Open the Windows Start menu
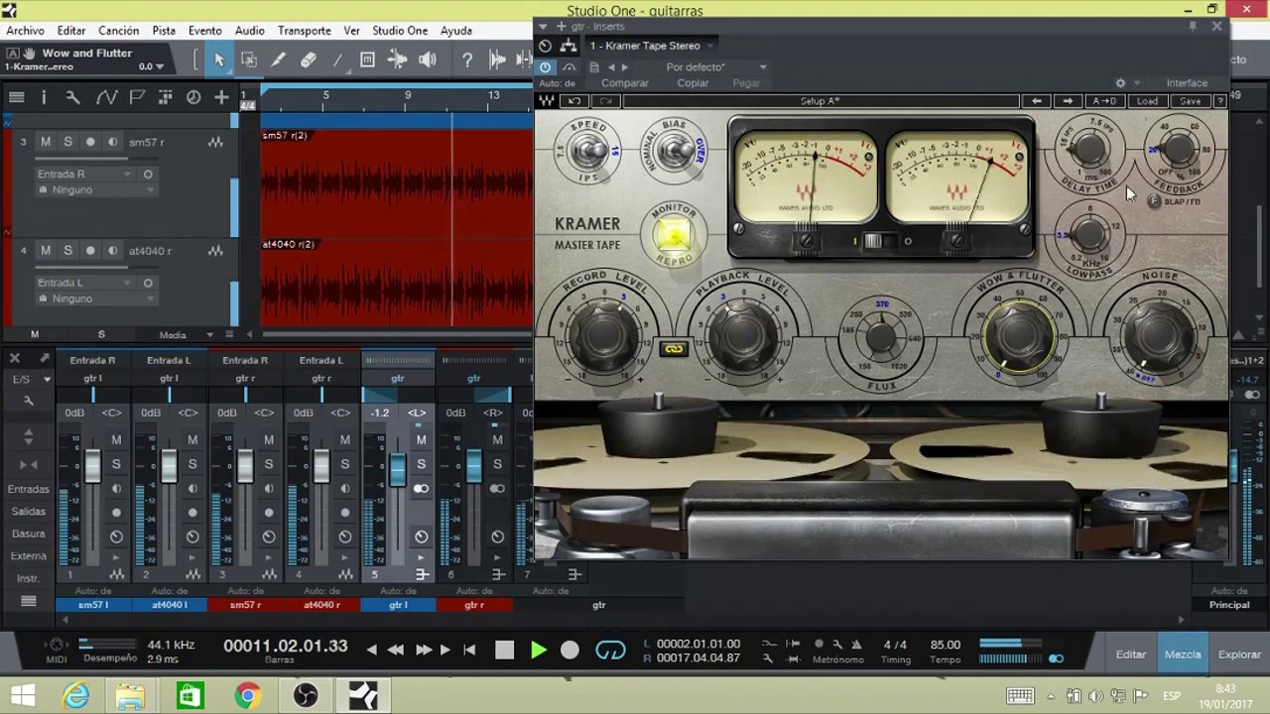 click(x=22, y=696)
